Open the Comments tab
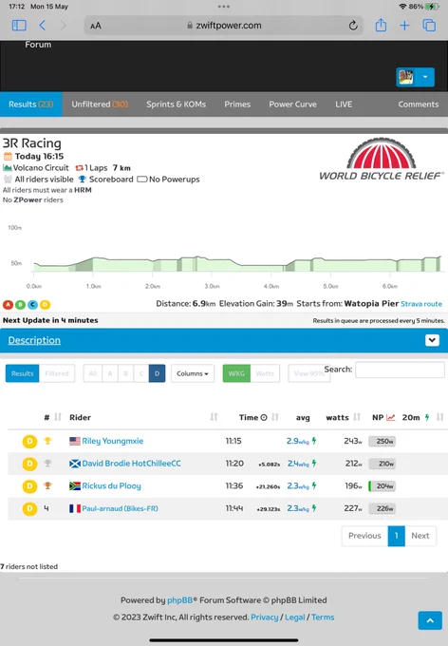The height and width of the screenshot is (646, 448). point(418,104)
